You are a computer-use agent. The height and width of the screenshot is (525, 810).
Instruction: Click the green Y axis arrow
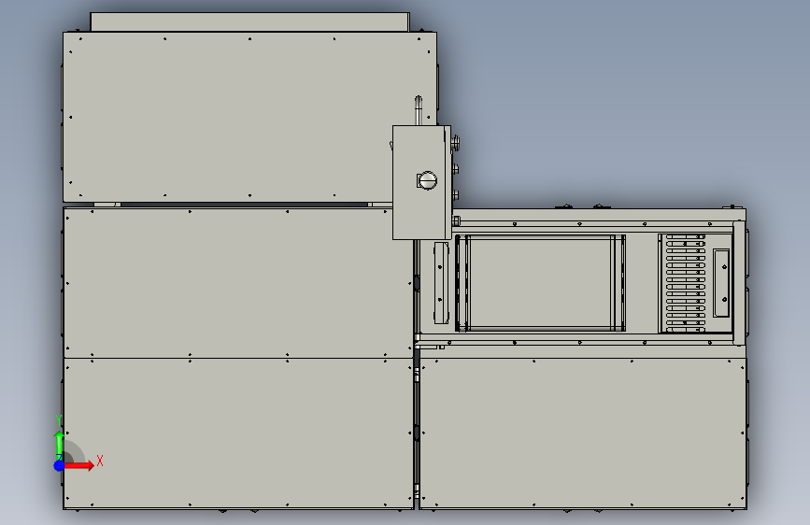60,444
